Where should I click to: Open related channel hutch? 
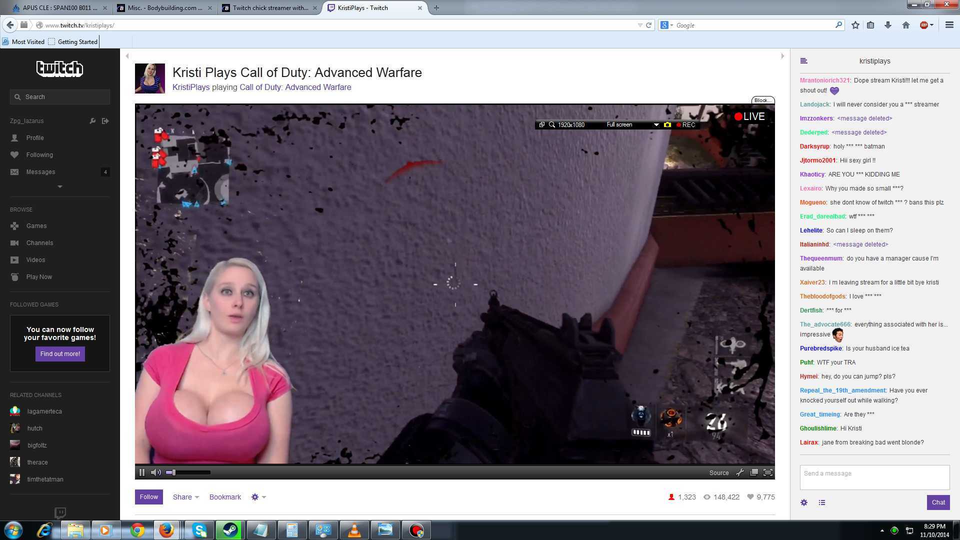pos(34,428)
